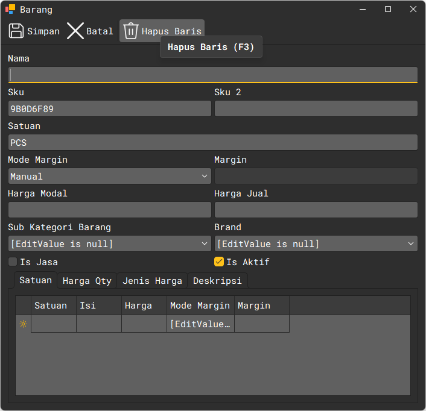Screen dimensions: 426x411
Task: Maximize the Barang window
Action: tap(388, 10)
